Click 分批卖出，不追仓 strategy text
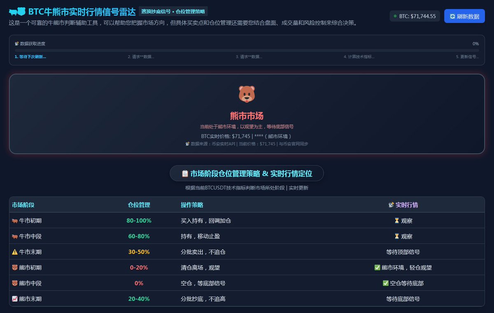Screen dimensions: 494x313 coord(203,252)
